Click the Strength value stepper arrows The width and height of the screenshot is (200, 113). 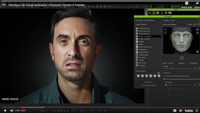point(199,69)
